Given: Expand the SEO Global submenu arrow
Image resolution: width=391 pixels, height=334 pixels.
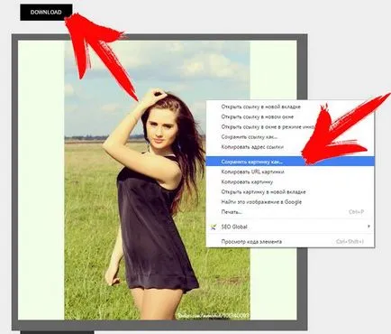Looking at the screenshot, I should [368, 227].
